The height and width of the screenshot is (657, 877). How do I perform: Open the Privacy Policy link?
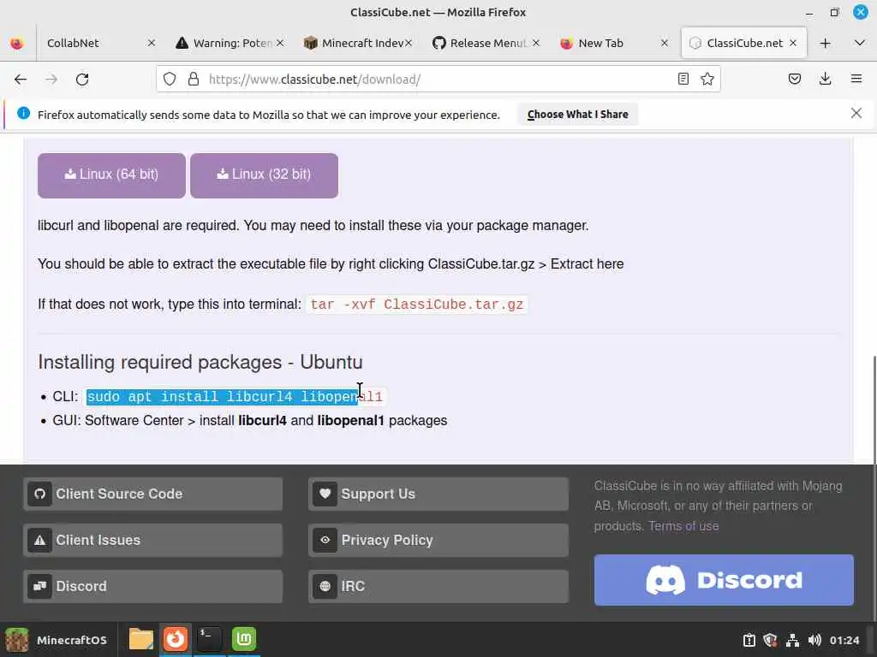coord(438,541)
